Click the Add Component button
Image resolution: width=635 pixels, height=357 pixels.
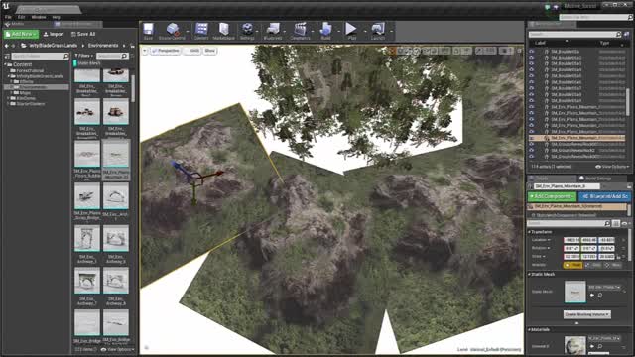pos(552,196)
